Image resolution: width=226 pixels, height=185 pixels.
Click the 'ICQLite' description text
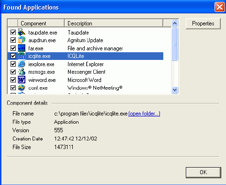pyautogui.click(x=76, y=56)
